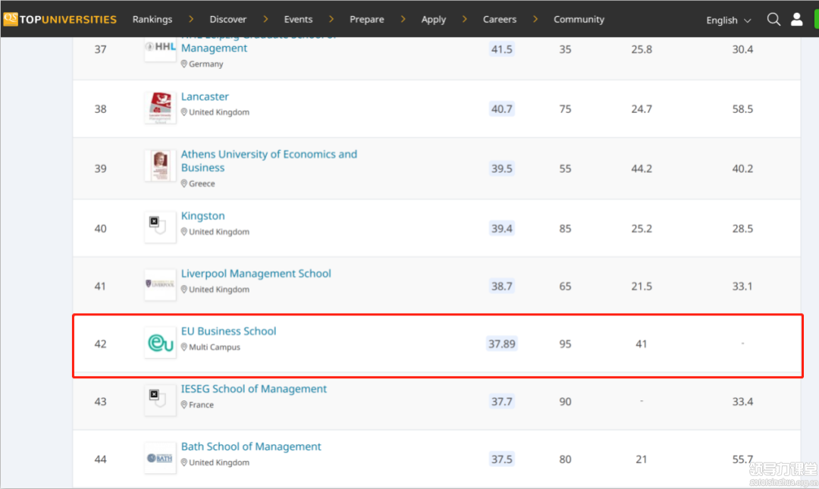Screen dimensions: 819x489
Task: Click the Multi Campus location text
Action: [215, 347]
